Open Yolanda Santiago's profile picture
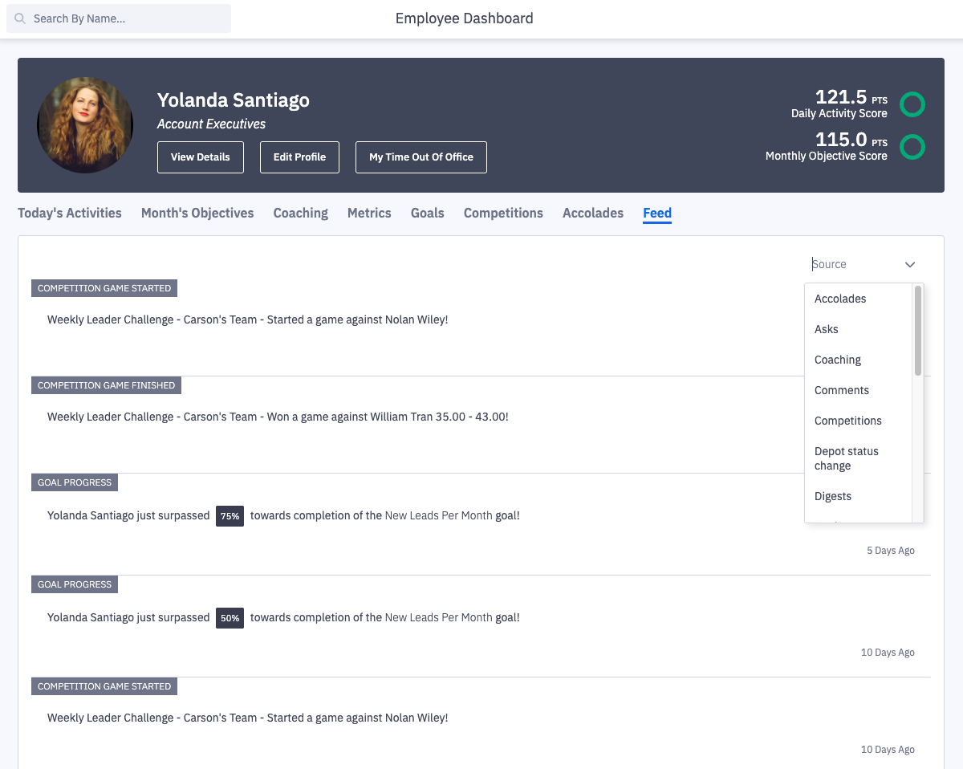 [x=84, y=124]
